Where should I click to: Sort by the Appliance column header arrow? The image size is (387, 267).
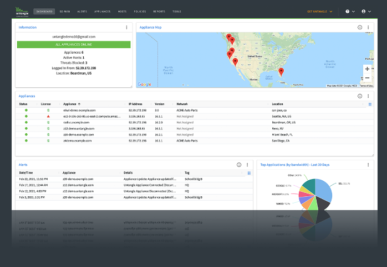(79, 104)
